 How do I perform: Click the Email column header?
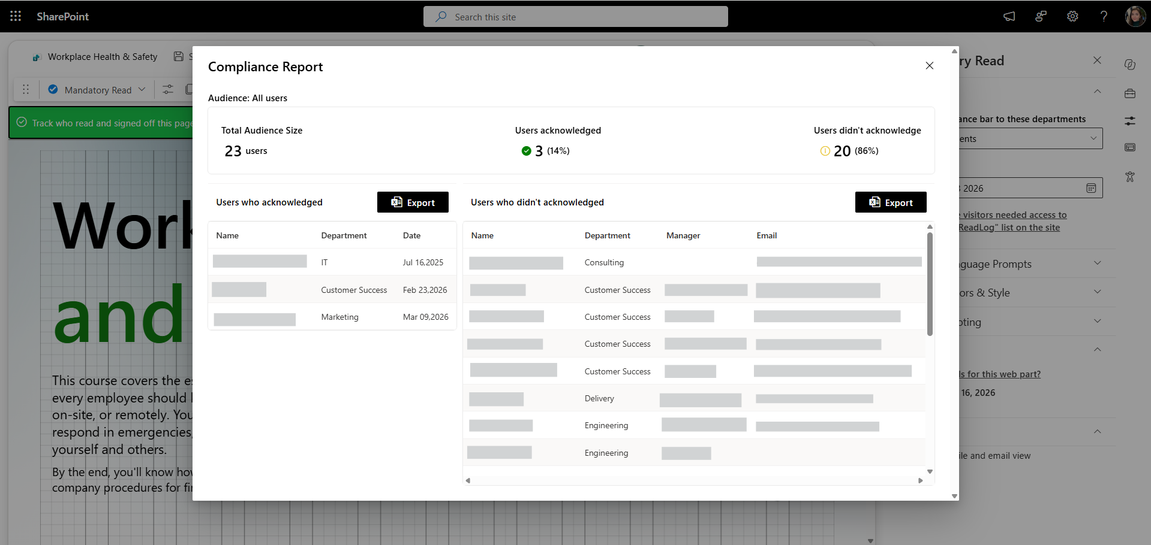click(x=767, y=235)
